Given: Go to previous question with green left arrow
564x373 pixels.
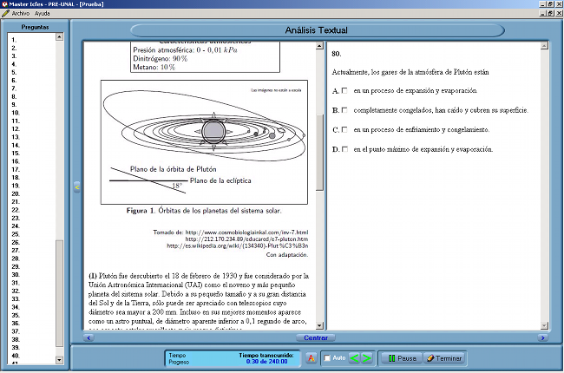Looking at the screenshot, I should [x=354, y=358].
